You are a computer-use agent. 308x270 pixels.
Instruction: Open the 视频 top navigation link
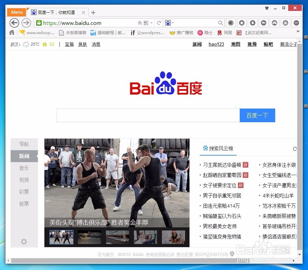click(252, 44)
